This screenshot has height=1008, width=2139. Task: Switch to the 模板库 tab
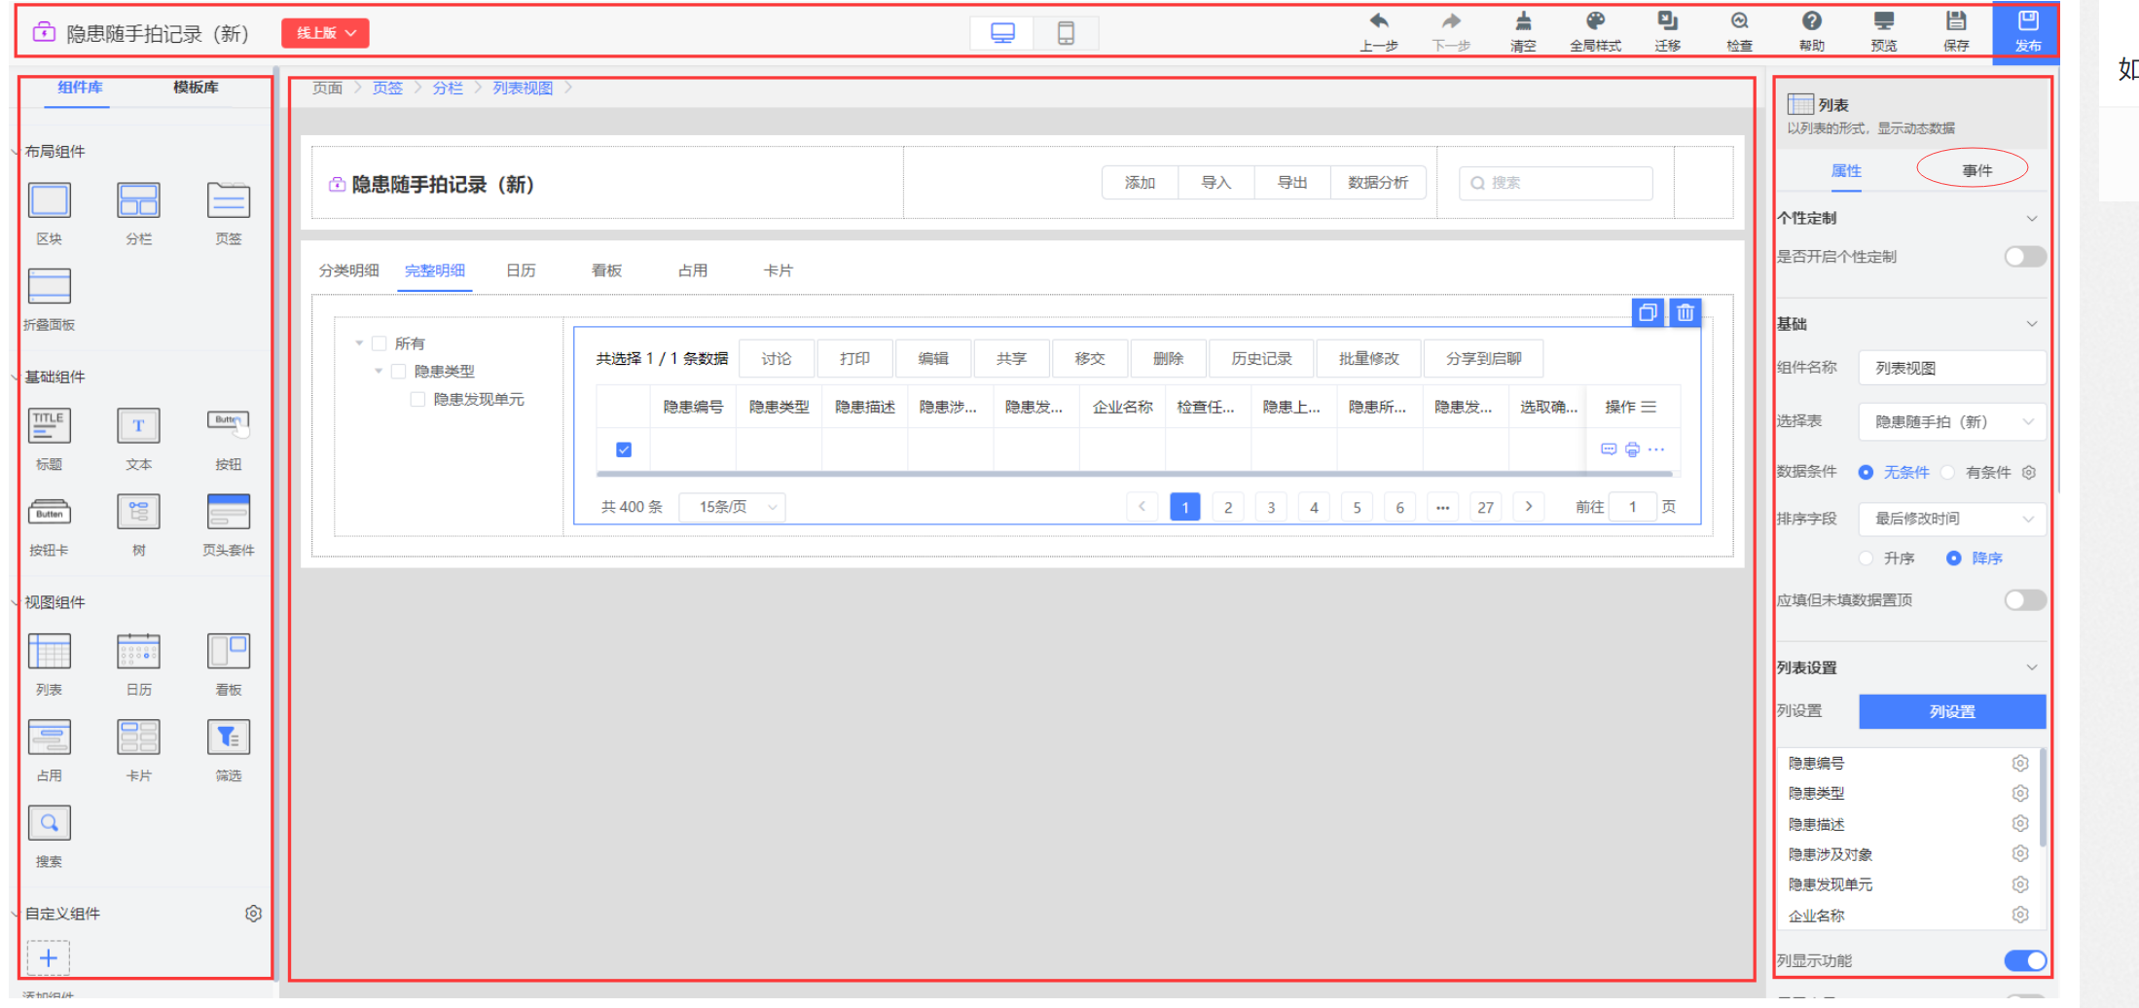tap(196, 88)
